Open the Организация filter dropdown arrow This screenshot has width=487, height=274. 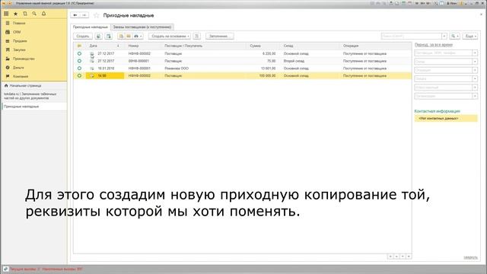475,97
